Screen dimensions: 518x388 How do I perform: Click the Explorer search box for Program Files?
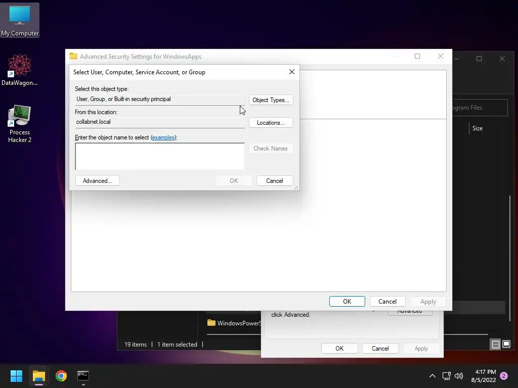tap(480, 108)
